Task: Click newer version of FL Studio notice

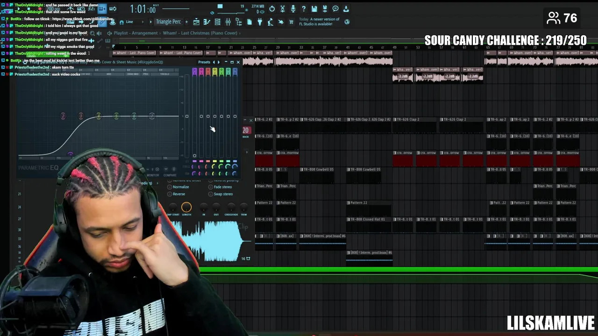Action: click(x=319, y=21)
